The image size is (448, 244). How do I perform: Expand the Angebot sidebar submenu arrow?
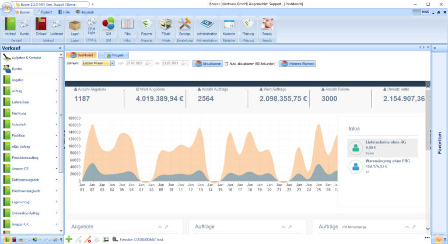[x=56, y=80]
